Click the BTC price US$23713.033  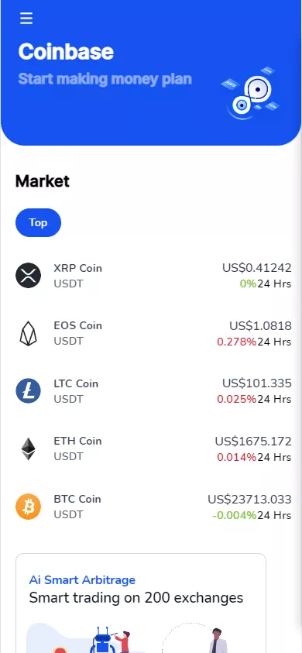249,499
